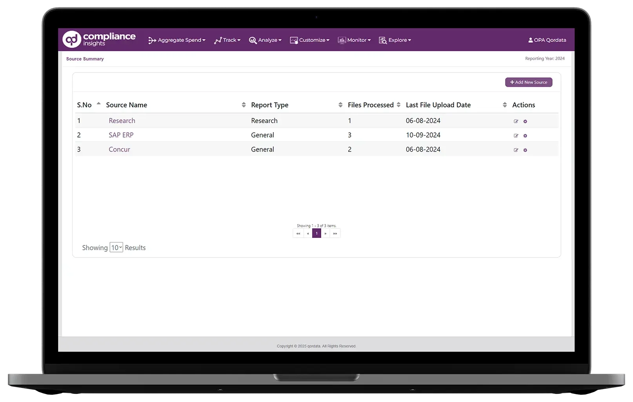Click the qordata compliance insights logo

99,39
